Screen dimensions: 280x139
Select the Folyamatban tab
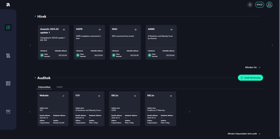45,87
